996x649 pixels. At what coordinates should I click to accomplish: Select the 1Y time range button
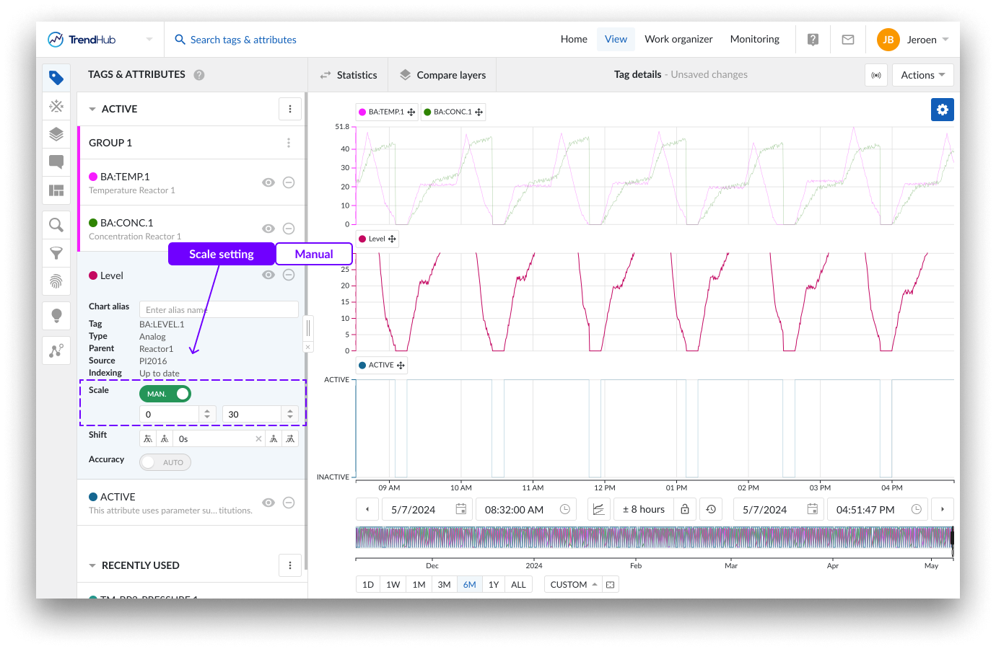pos(494,585)
